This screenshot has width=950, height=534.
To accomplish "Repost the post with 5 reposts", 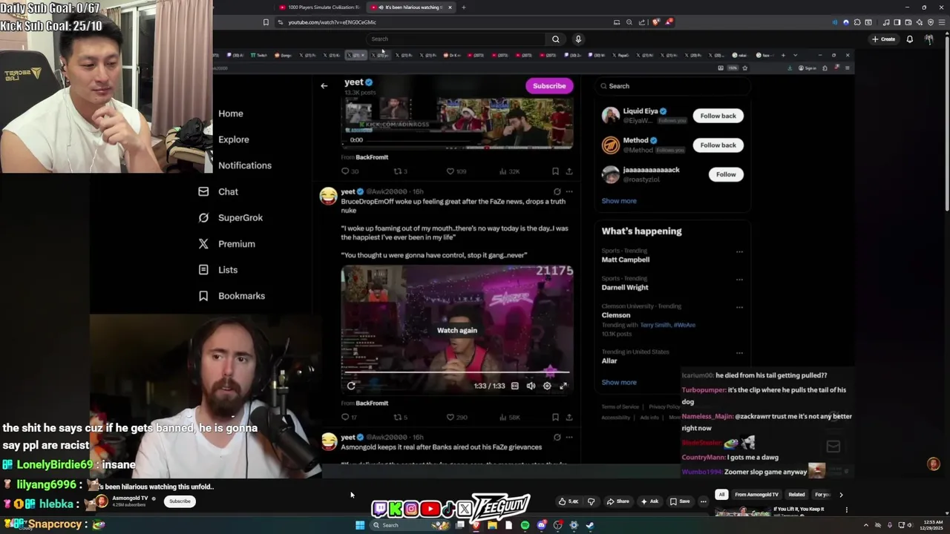I will tap(401, 418).
